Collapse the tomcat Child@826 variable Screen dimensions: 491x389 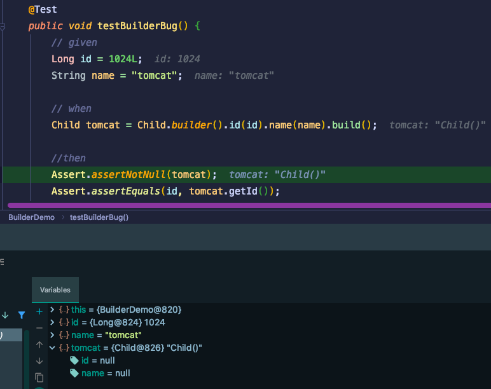52,348
